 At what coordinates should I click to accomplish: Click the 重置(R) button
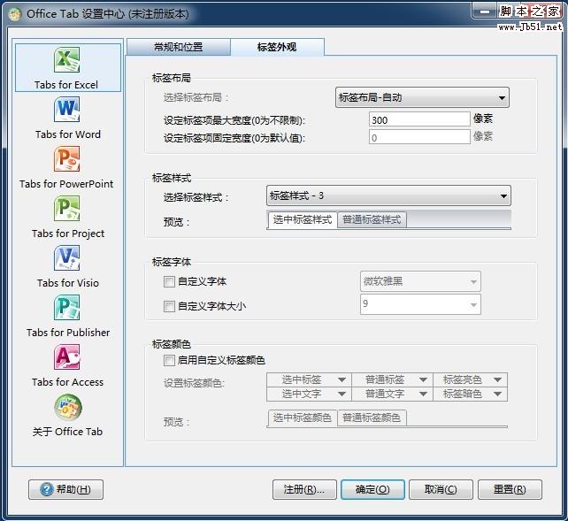tap(510, 489)
